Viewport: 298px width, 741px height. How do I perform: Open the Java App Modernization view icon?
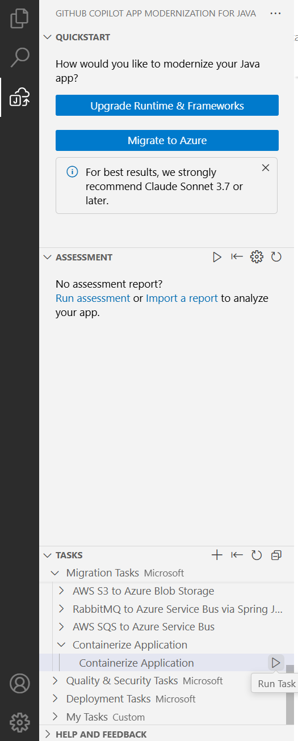click(19, 97)
